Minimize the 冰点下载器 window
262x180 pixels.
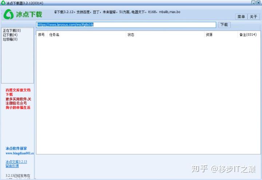coord(254,3)
